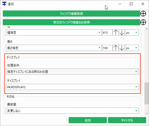Decrease height value with down arrow
The width and height of the screenshot is (149, 126).
122,48
